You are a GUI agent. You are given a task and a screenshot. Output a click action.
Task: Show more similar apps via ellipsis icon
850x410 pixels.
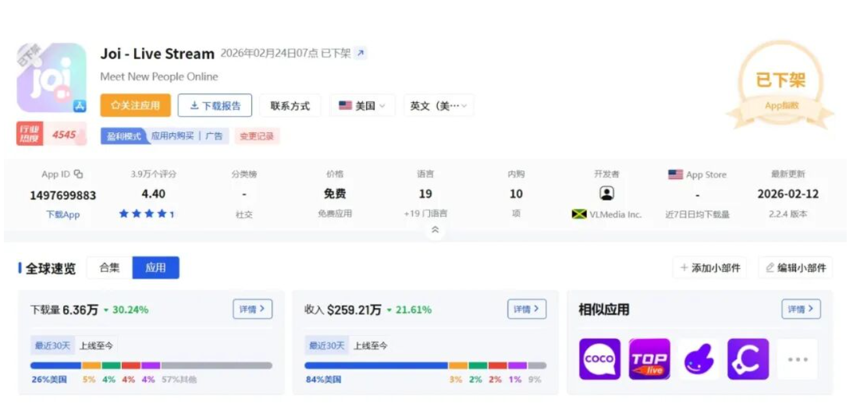point(797,359)
